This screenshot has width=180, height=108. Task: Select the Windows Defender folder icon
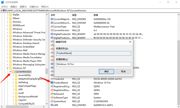pos(10,36)
